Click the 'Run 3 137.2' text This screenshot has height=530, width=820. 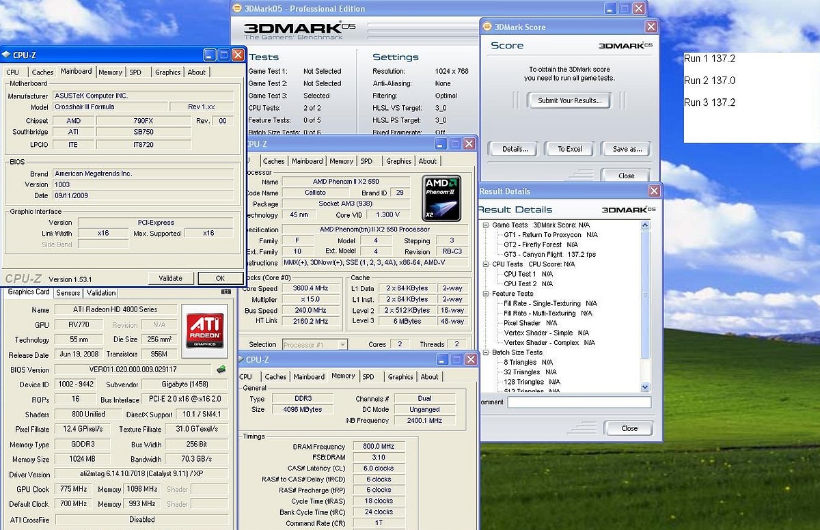[710, 102]
